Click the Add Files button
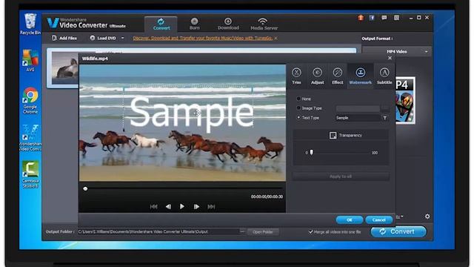 click(64, 38)
